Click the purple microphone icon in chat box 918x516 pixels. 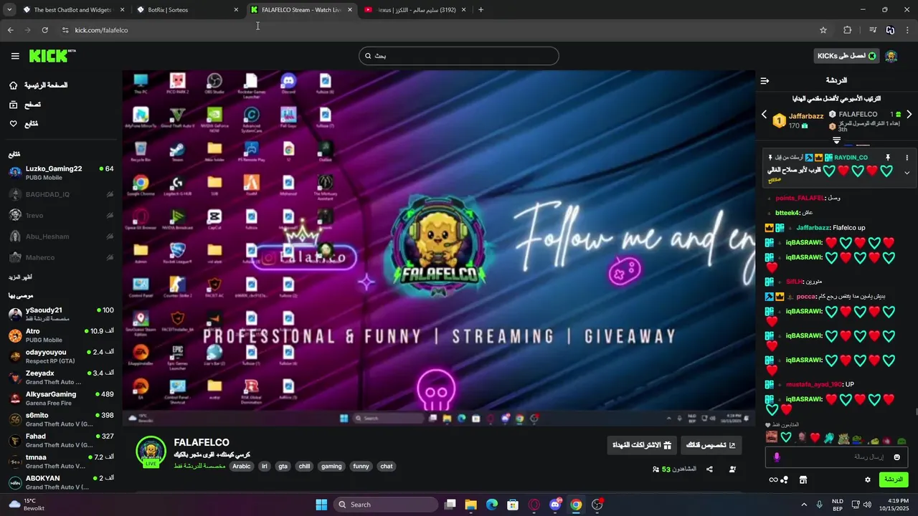776,457
